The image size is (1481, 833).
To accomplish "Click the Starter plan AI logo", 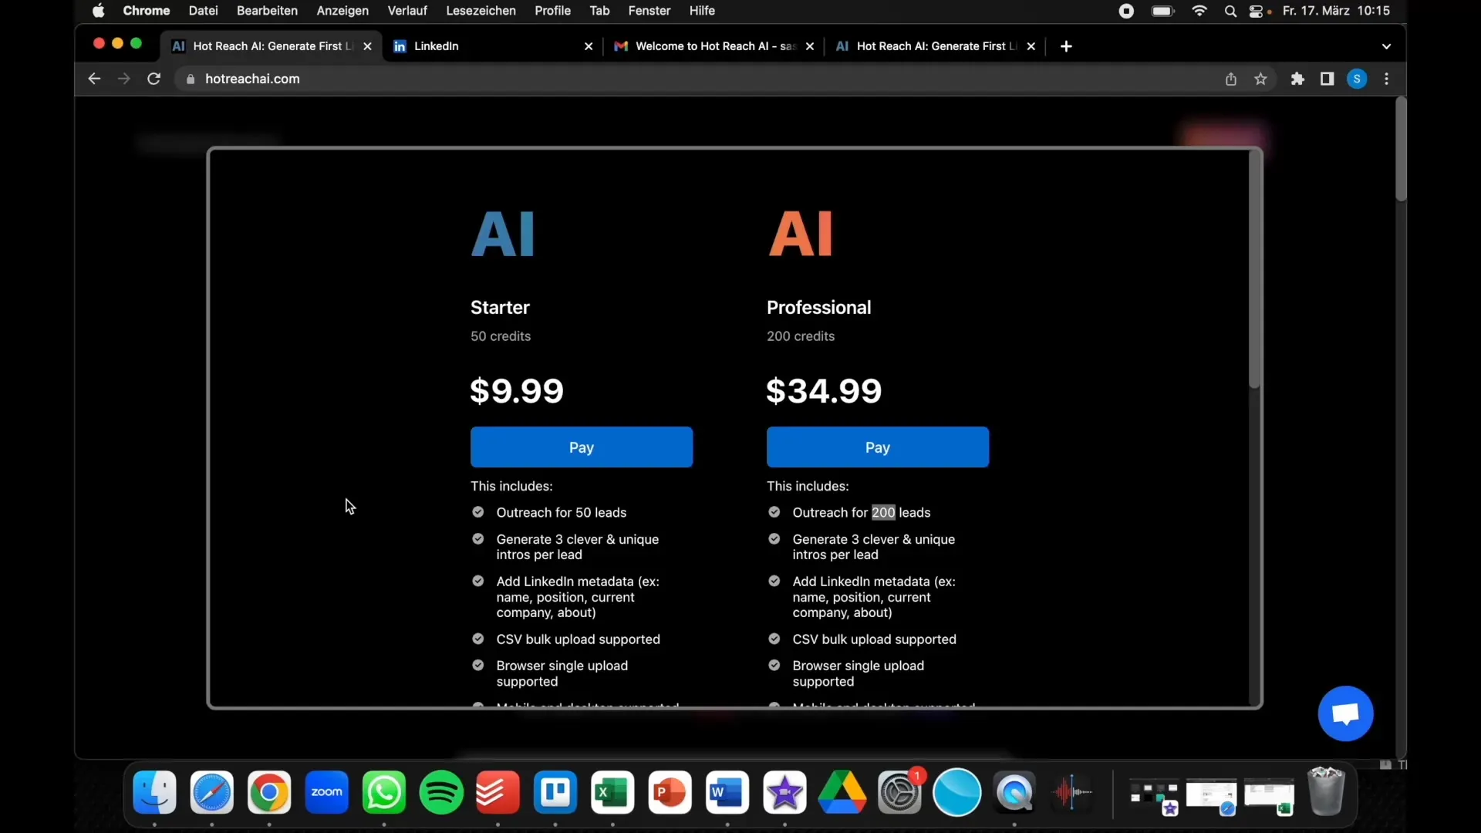I will click(503, 234).
